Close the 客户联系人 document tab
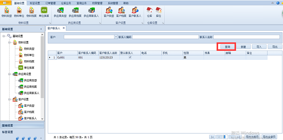The width and height of the screenshot is (283, 140). (64, 28)
